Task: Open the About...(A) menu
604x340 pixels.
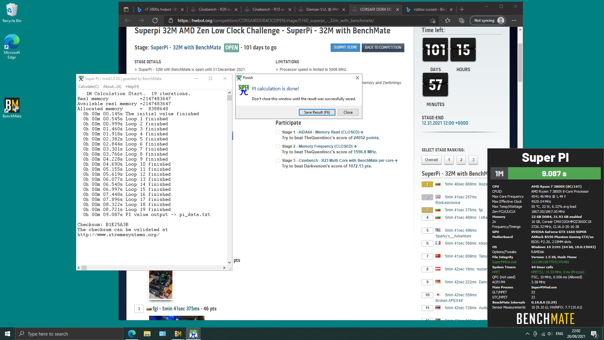Action: click(112, 87)
